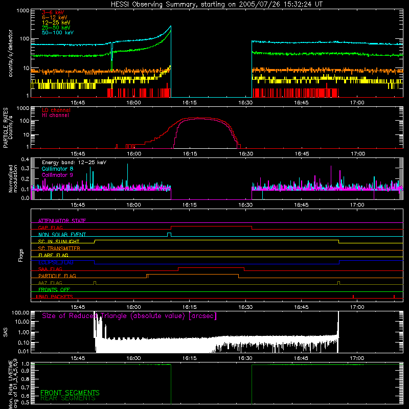The image size is (409, 409).
Task: Select the Collimator 8 legend entry
Action: point(57,169)
